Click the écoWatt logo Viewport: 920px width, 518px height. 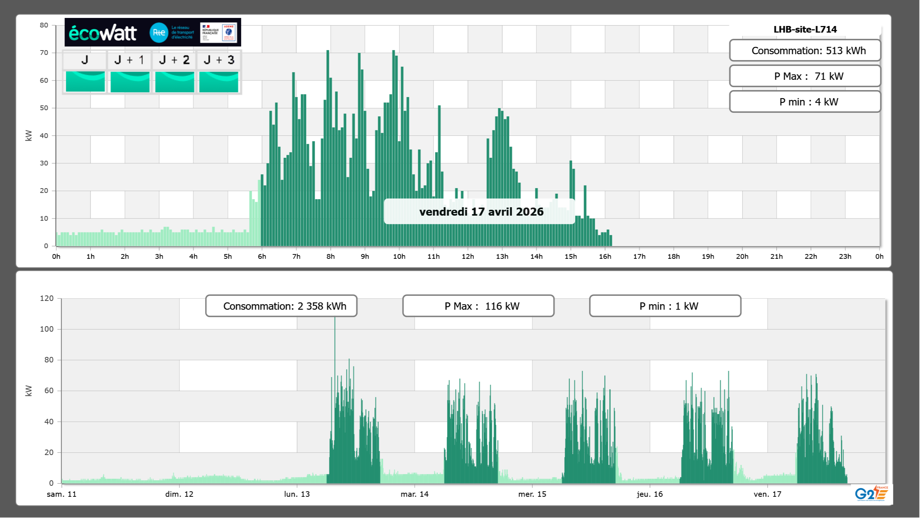(103, 33)
